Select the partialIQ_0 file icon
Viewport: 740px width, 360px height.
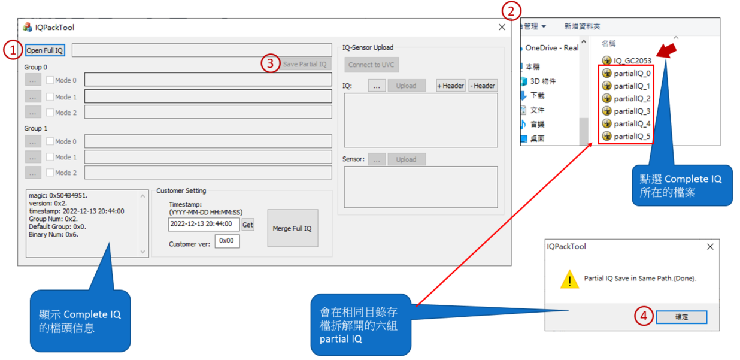(x=606, y=73)
